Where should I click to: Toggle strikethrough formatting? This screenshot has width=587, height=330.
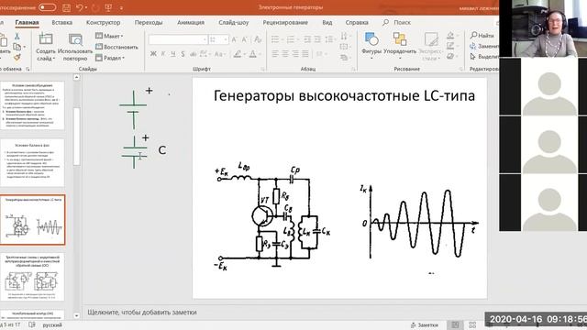194,54
